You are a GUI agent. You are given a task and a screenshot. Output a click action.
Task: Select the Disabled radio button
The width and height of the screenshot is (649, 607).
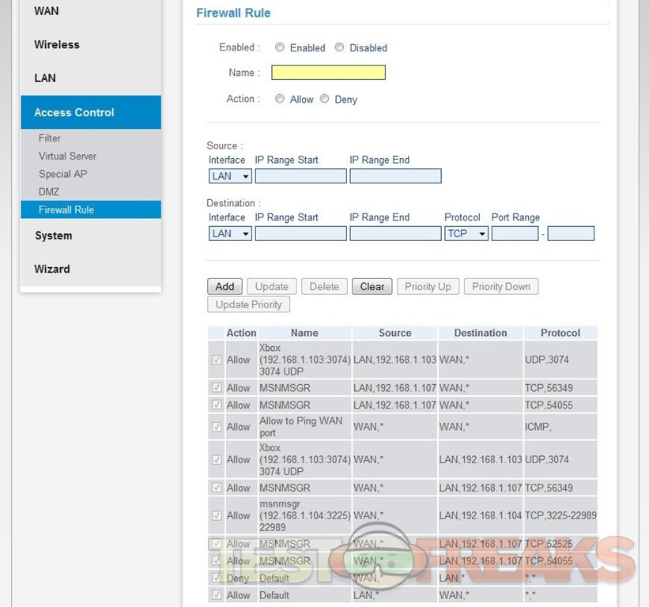click(x=339, y=47)
